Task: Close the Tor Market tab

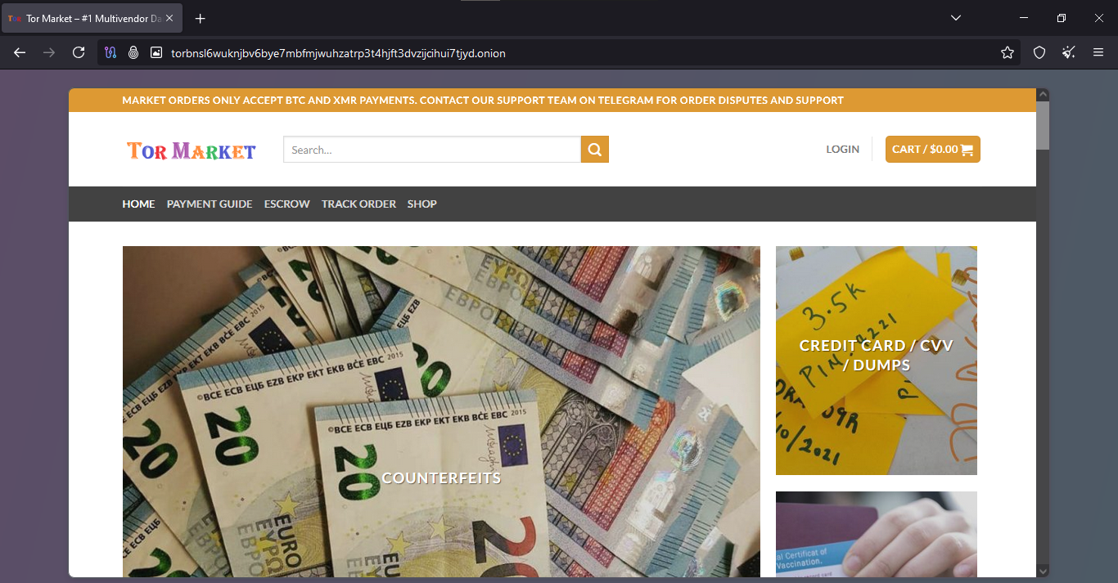Action: [169, 18]
